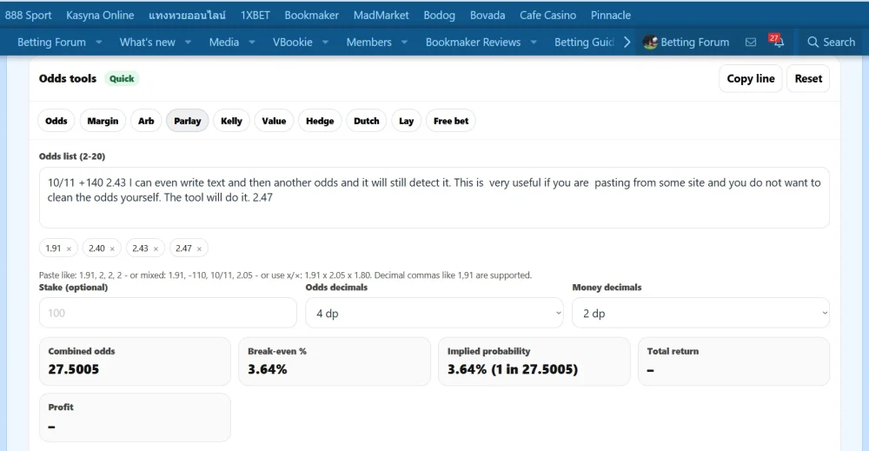Remove the 2.43 odds chip
The image size is (869, 451).
click(x=156, y=249)
